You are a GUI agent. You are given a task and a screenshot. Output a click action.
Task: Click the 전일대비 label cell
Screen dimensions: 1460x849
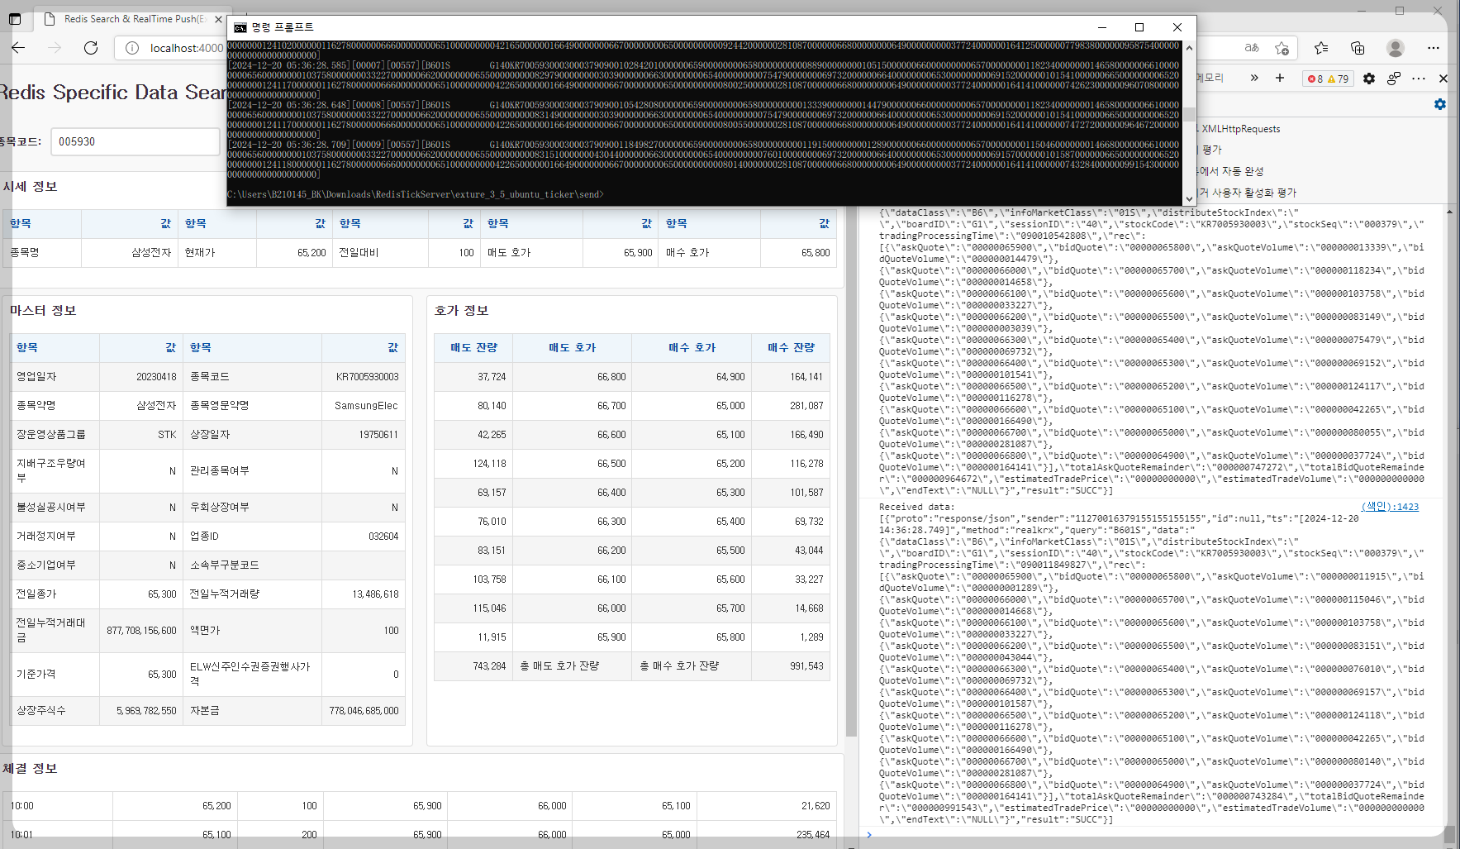click(380, 252)
